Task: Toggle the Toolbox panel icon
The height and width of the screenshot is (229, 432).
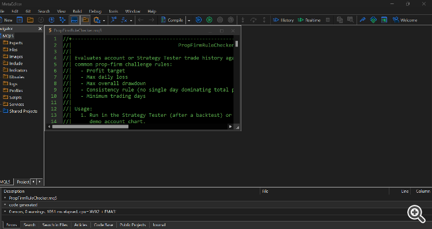Action: pyautogui.click(x=74, y=20)
